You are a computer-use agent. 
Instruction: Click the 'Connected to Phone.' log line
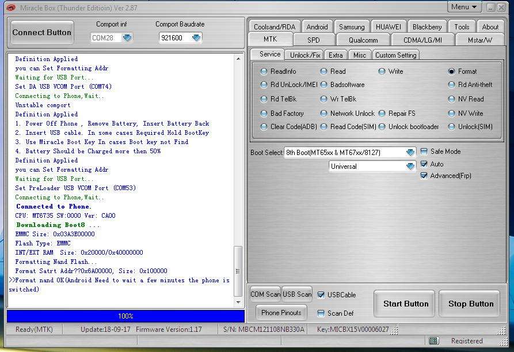tap(54, 206)
